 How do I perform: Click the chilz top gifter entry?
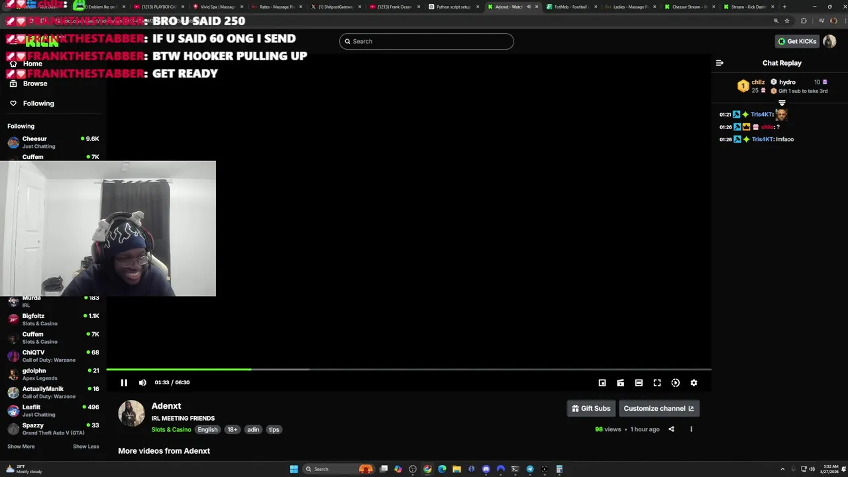point(751,86)
